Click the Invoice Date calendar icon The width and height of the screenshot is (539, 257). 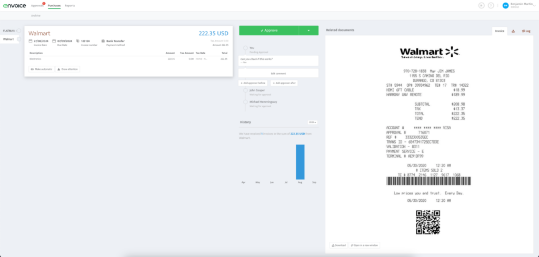tap(30, 41)
